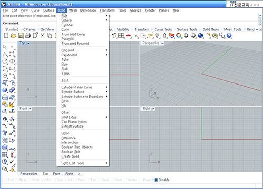Image resolution: width=263 pixels, height=189 pixels.
Task: Select the Circle tool in left toolbar
Action: coord(5,61)
